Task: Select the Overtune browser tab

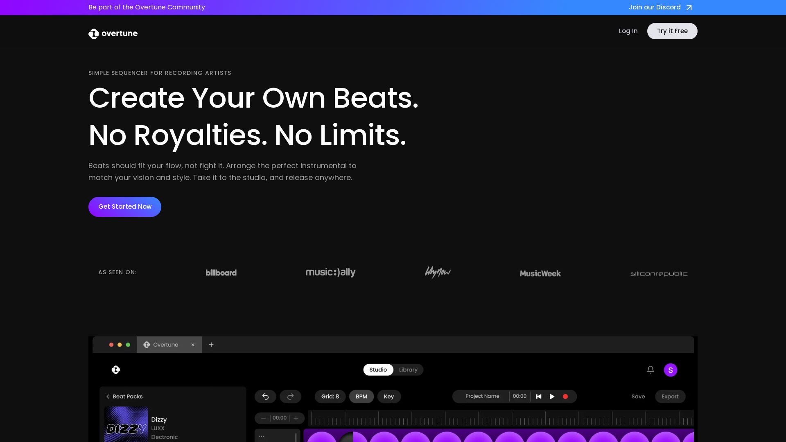Action: (166, 345)
